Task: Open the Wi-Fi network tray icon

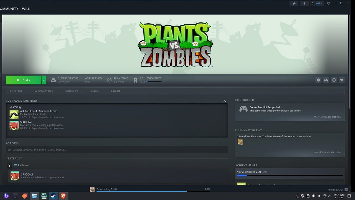Action: (x=324, y=196)
